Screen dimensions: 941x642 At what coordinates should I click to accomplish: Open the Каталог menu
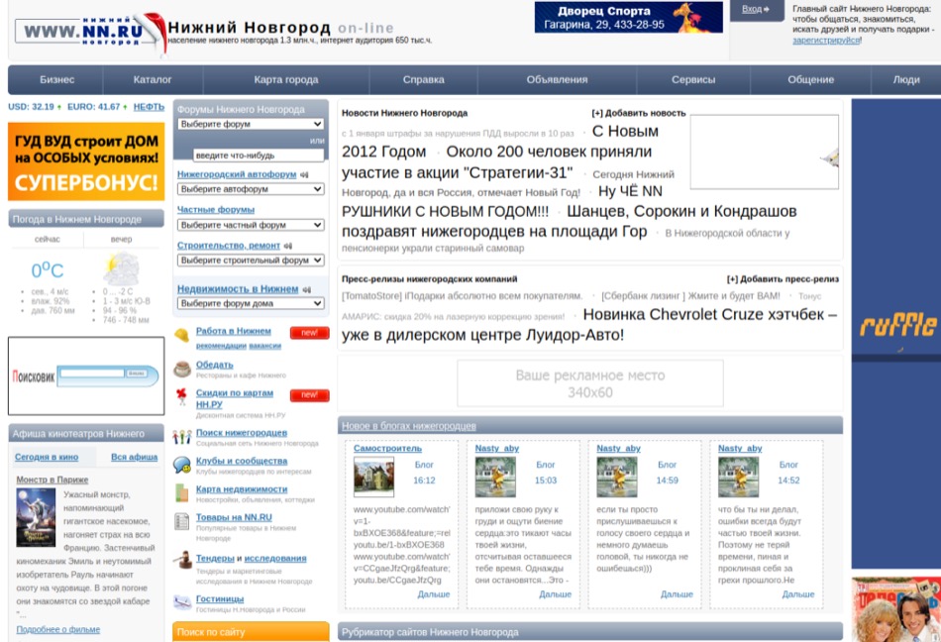tap(153, 80)
